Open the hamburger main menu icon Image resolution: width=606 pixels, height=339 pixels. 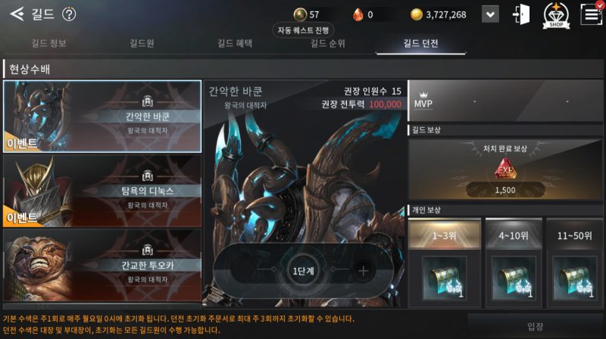pos(592,14)
